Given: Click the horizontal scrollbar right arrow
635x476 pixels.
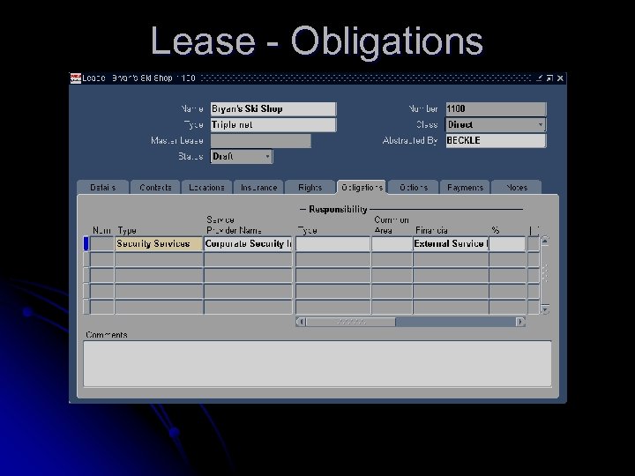Looking at the screenshot, I should click(520, 322).
